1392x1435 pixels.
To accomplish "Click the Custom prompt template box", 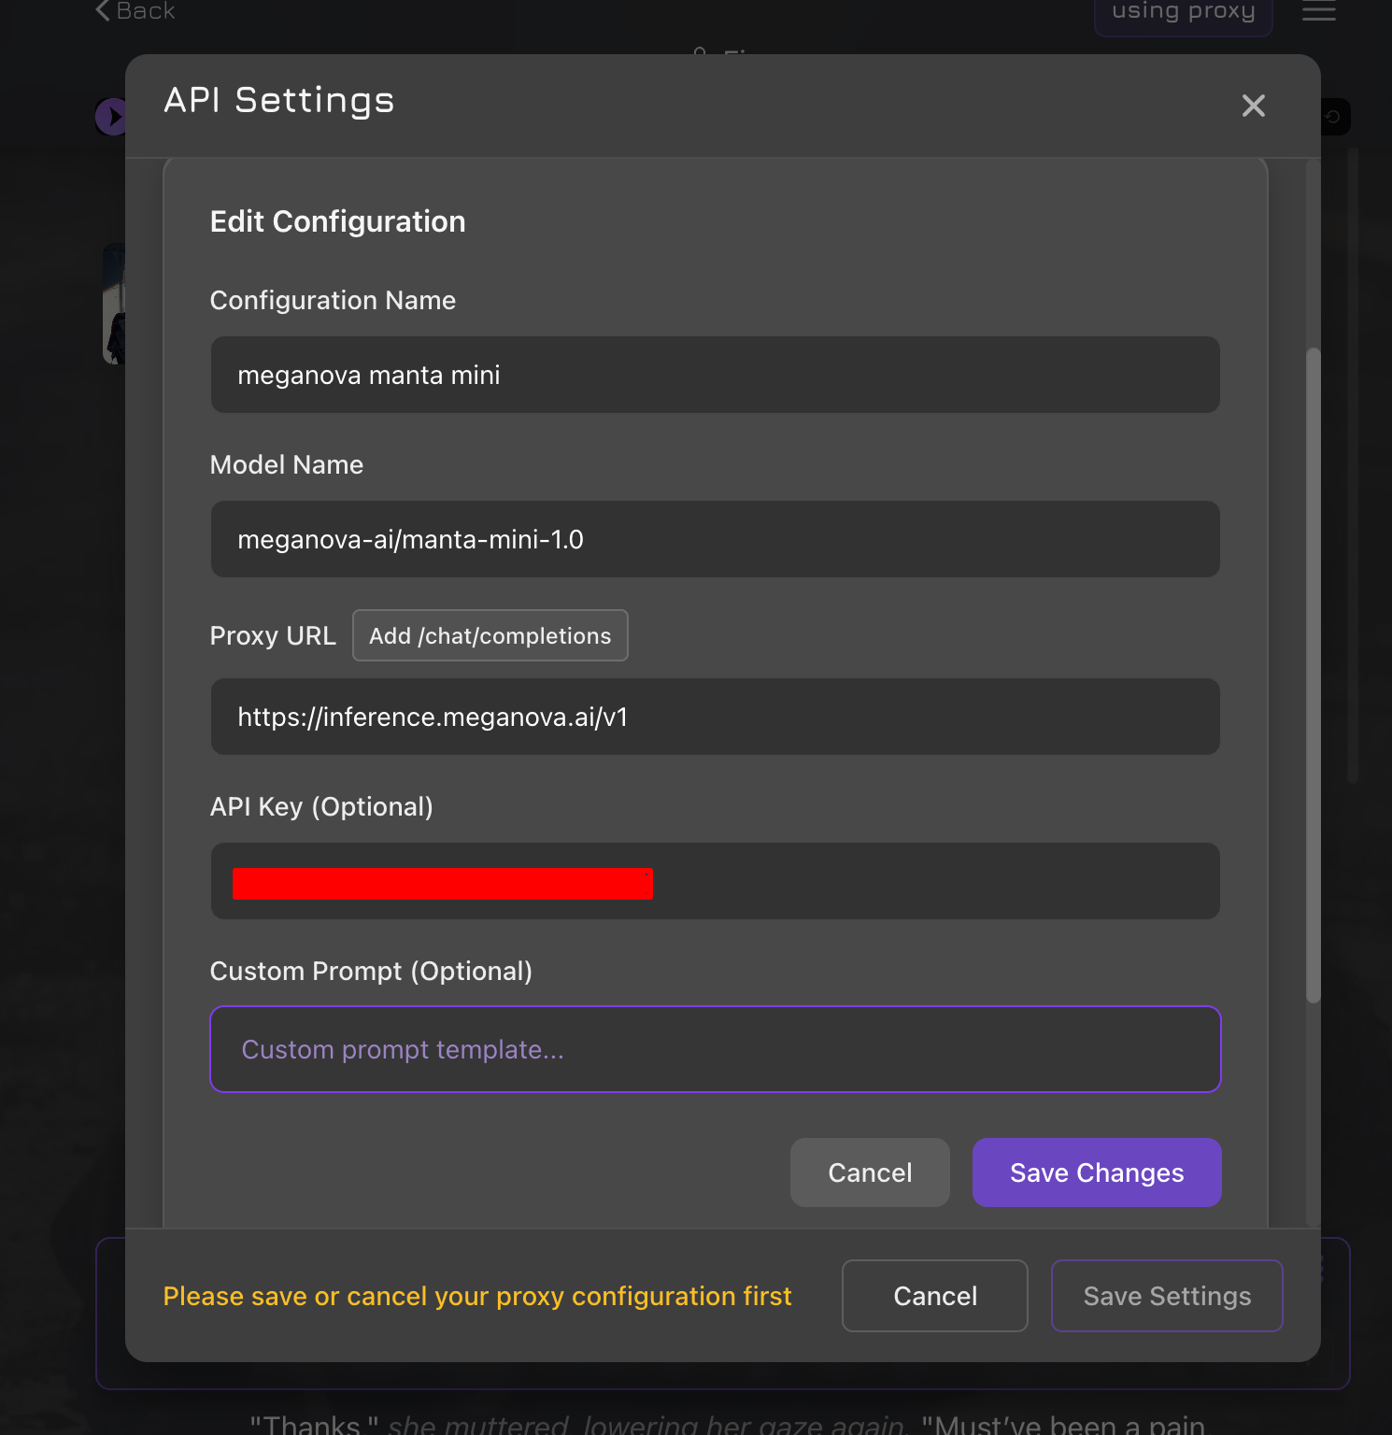I will point(715,1049).
